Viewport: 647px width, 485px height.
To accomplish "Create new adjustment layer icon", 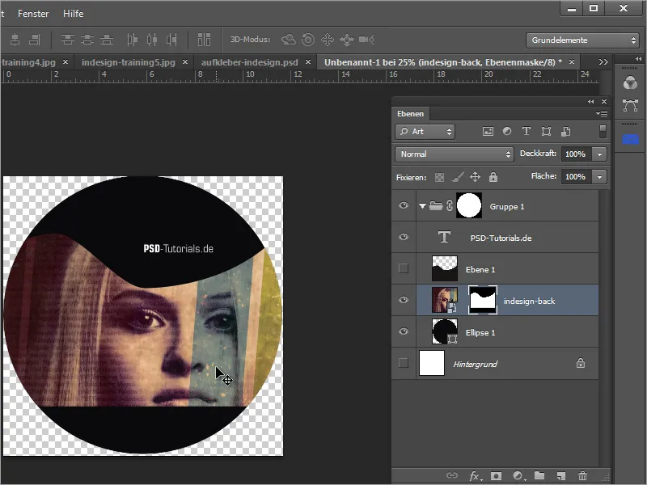I will coord(518,476).
